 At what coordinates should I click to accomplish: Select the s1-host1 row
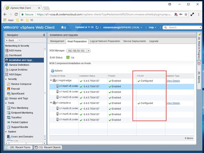pyautogui.click(x=122, y=87)
